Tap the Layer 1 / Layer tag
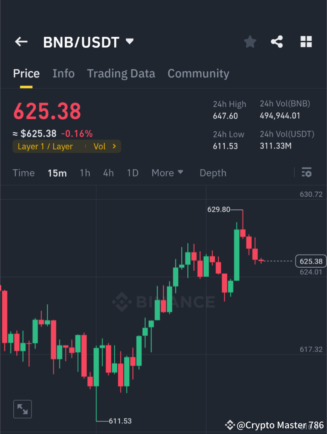Image resolution: width=327 pixels, height=434 pixels. (x=45, y=146)
